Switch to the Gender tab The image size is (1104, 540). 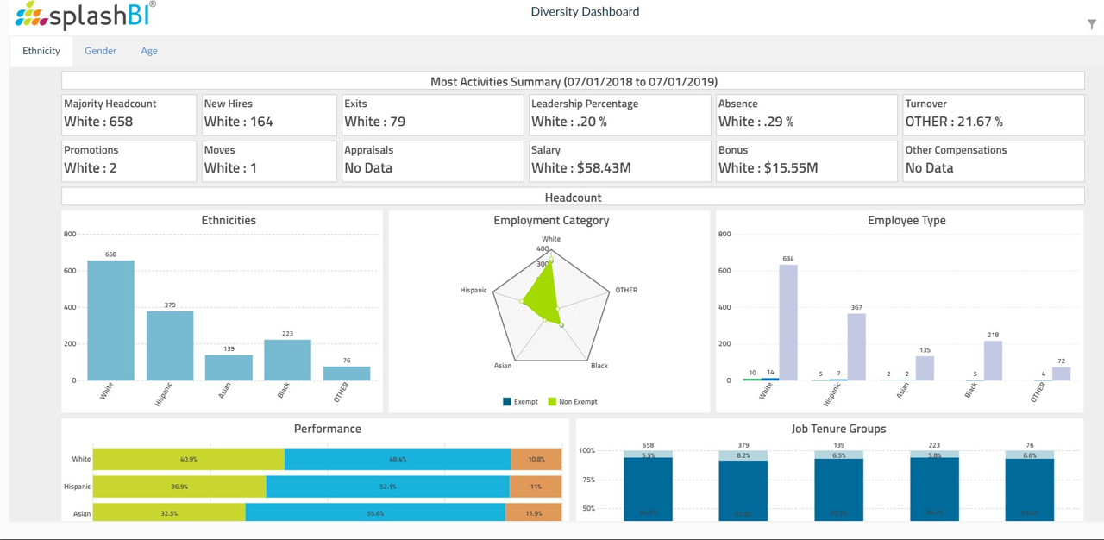(x=100, y=51)
